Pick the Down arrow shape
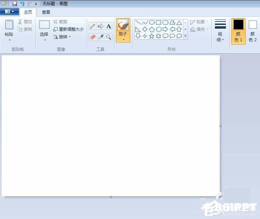Image resolution: width=260 pixels, height=219 pixels. point(138,36)
